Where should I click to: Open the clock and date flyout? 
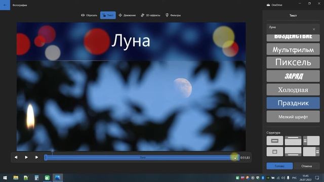pos(306,177)
